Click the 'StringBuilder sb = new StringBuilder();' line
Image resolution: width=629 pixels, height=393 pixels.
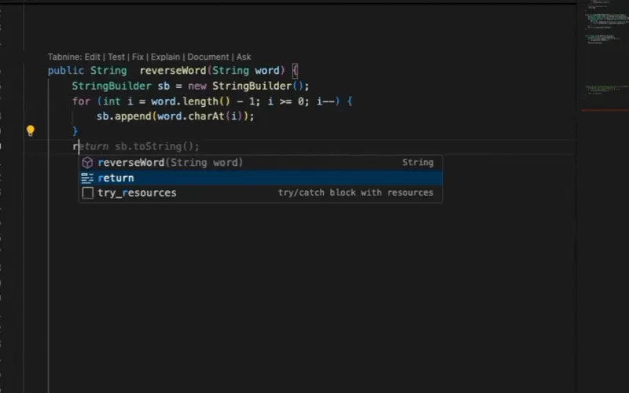pyautogui.click(x=190, y=86)
